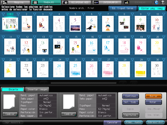Viewport: 167px width, 125px height.
Task: Click the insertion triangle before page 5
Action: pos(67,14)
